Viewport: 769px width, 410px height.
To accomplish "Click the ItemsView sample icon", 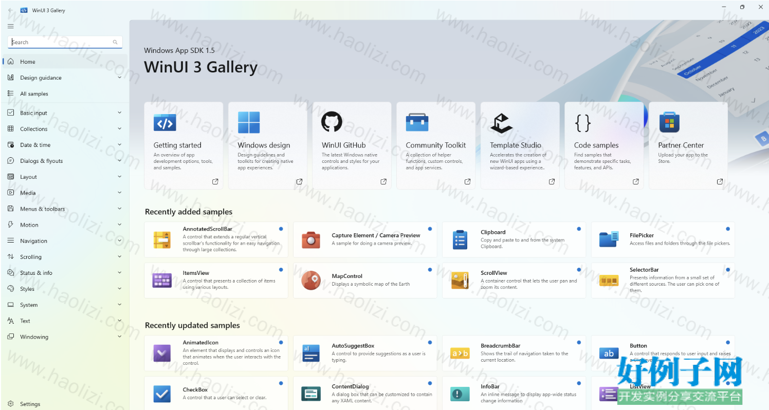I will (162, 281).
